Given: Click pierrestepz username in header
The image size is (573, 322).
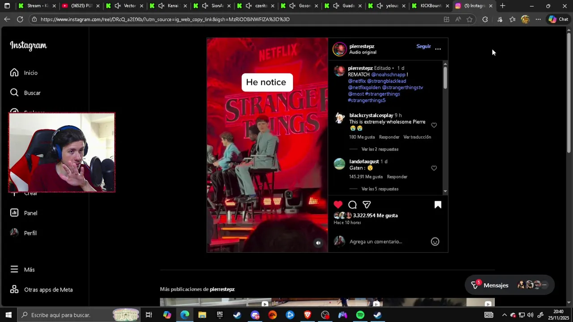Looking at the screenshot, I should [362, 46].
